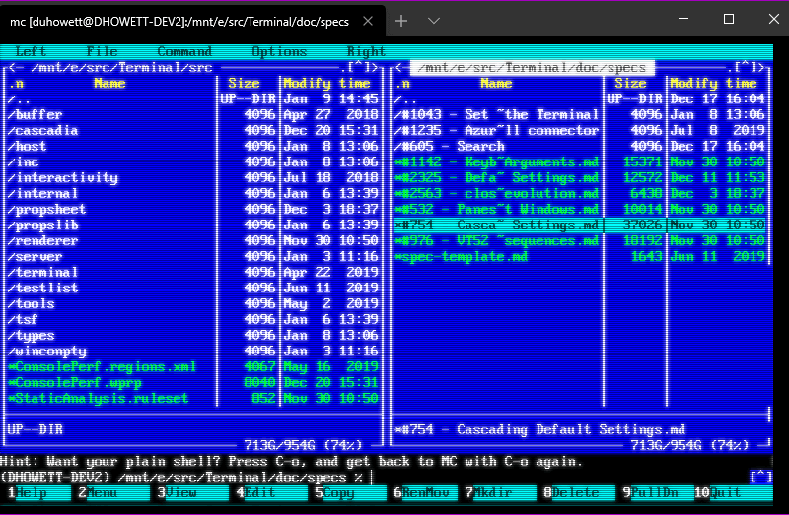Screen dimensions: 789x515
Task: Select spec-template.md in right panel
Action: click(x=580, y=257)
